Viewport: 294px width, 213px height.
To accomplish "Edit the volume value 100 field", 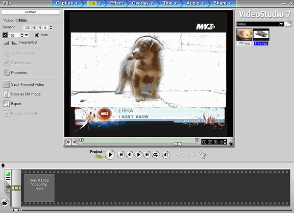I will (x=14, y=35).
